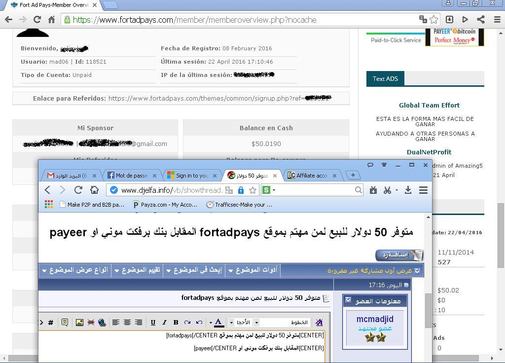
Task: Open the DualNetProfit text ad
Action: pyautogui.click(x=429, y=152)
